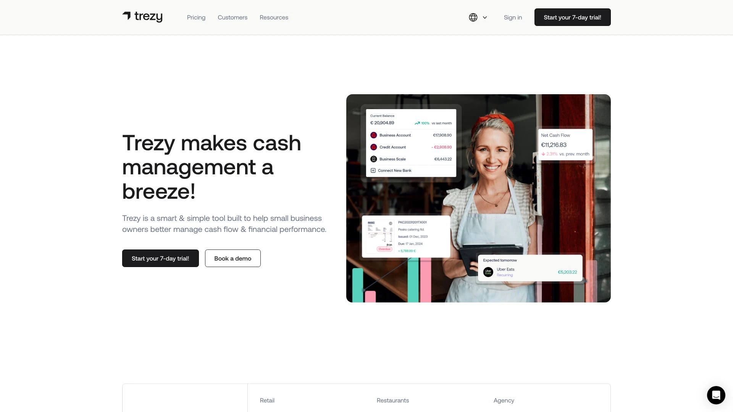Click the Restaurants tab section
Viewport: 733px width, 412px height.
(393, 400)
